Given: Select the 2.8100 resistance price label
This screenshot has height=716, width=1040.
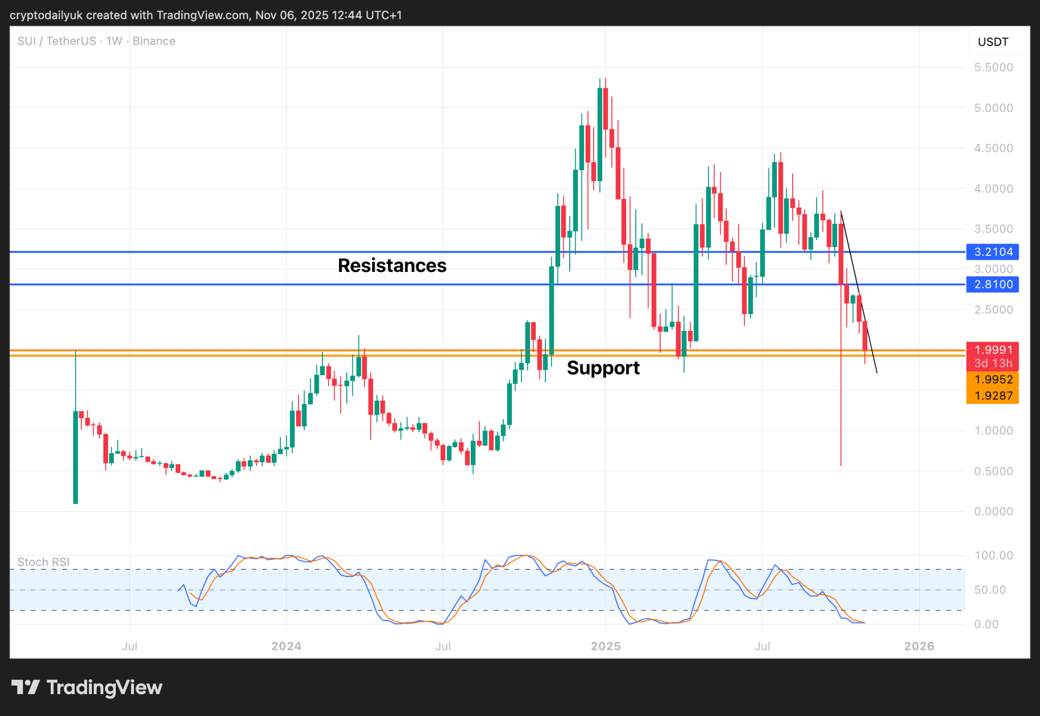Looking at the screenshot, I should pyautogui.click(x=992, y=285).
